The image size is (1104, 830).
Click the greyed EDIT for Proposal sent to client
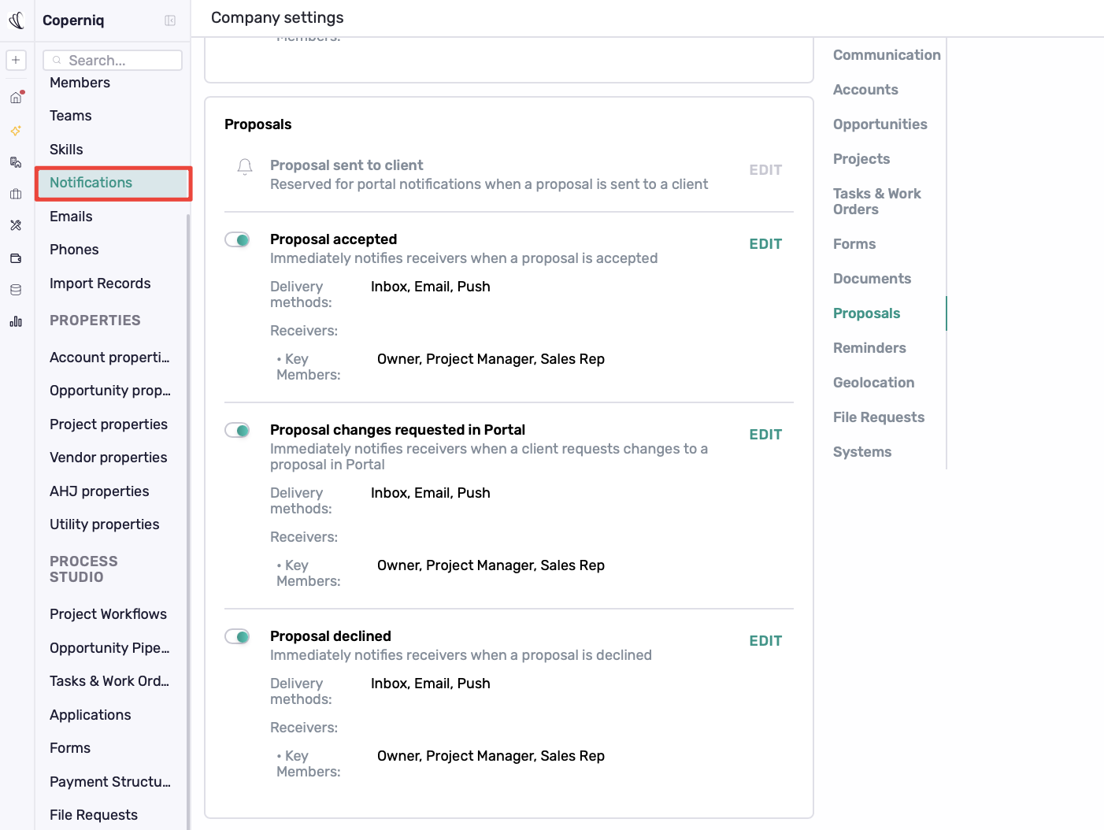[765, 170]
